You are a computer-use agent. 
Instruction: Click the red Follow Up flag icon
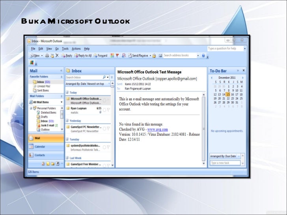[117, 56]
